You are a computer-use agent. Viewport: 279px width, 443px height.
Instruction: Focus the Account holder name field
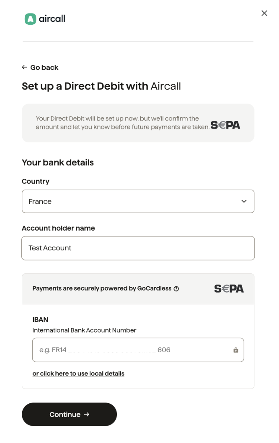pos(138,248)
